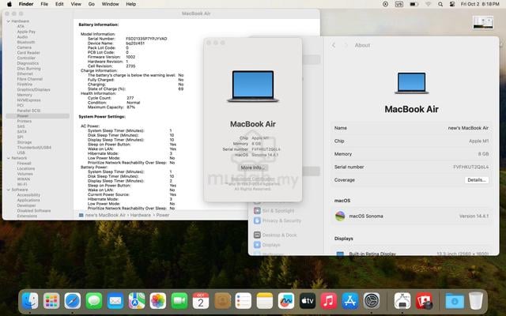Screen dimensions: 506x316
Task: Open Launchpad in the Dock
Action: pos(51,301)
